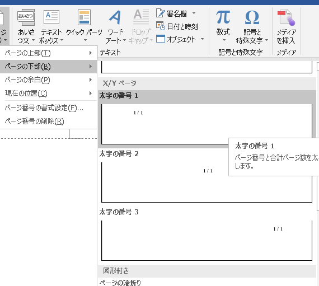Select the 太字の番号 1 preview
Image resolution: width=319 pixels, height=286 pixels.
[x=207, y=124]
